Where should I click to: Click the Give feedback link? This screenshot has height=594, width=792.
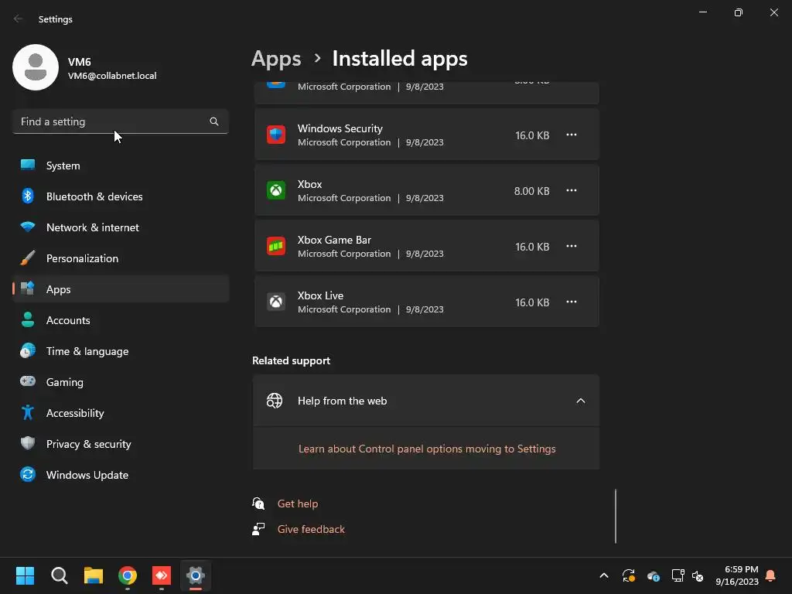point(311,529)
